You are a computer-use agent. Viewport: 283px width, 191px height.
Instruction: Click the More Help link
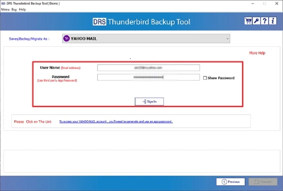point(257,53)
